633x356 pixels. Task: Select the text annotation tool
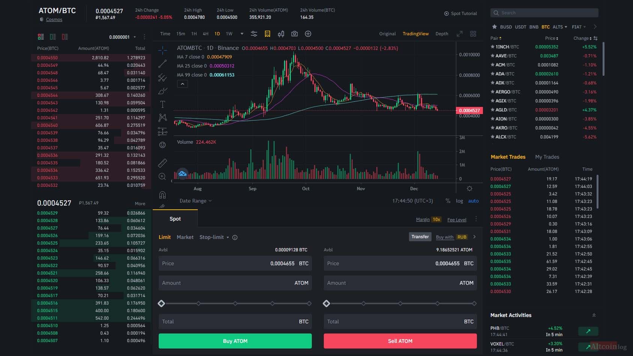coord(162,104)
